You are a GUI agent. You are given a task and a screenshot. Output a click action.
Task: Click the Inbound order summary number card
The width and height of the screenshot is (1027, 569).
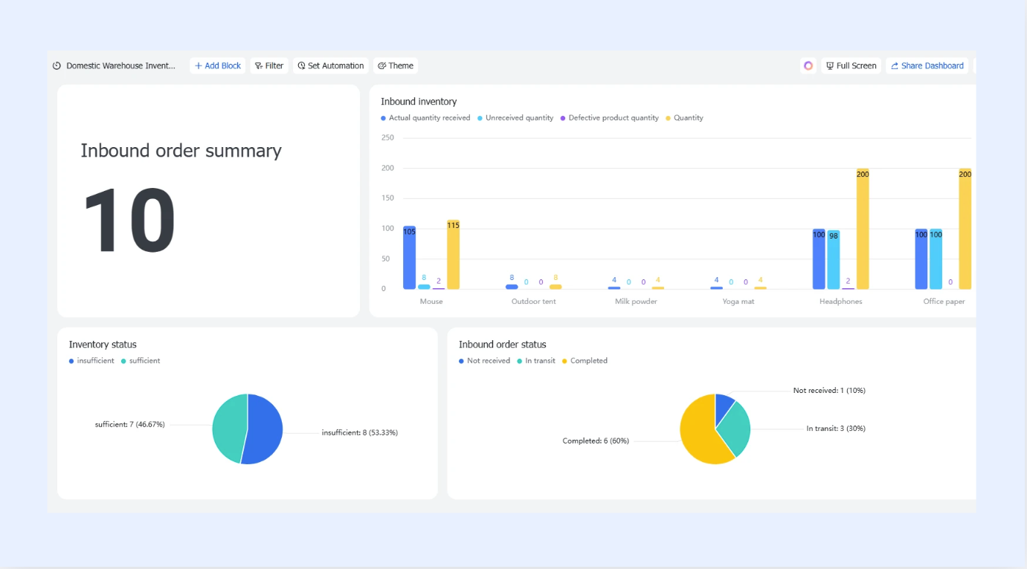(208, 201)
